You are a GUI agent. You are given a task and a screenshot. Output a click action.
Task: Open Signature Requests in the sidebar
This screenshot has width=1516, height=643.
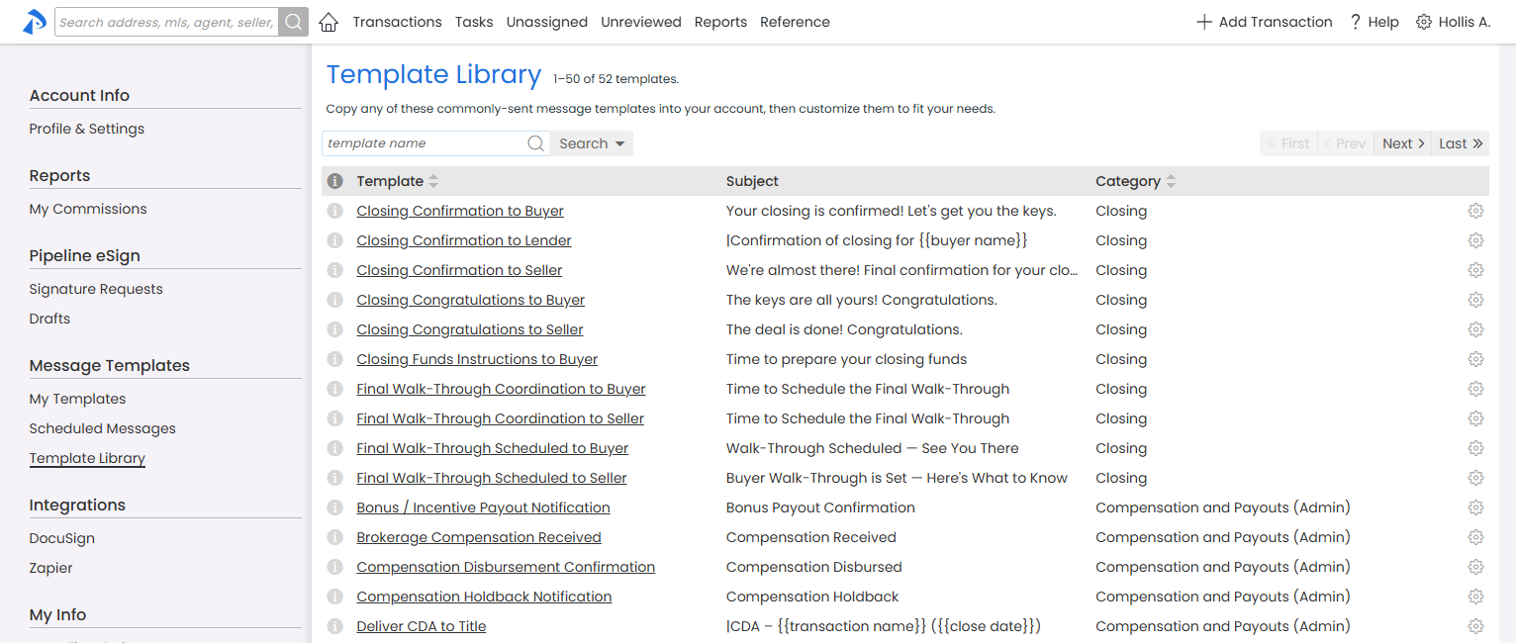coord(96,289)
